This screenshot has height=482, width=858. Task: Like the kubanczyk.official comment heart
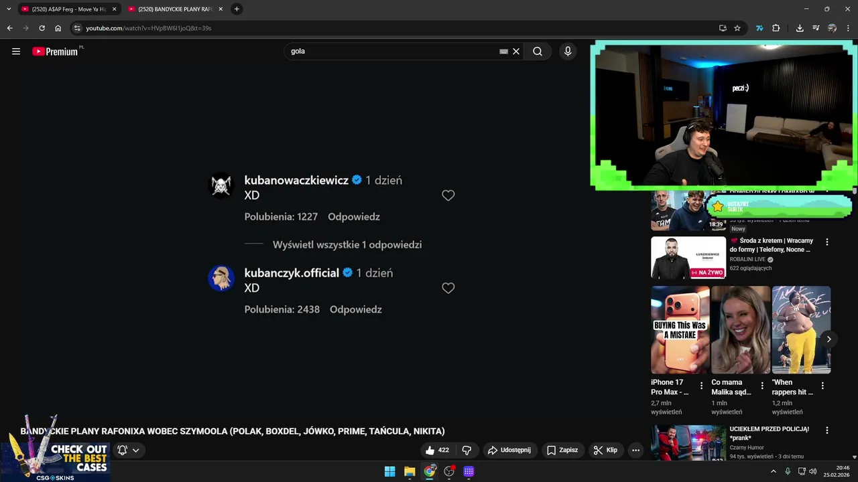[x=448, y=288]
